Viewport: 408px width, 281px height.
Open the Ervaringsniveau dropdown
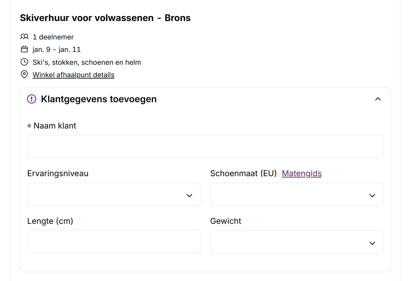[x=114, y=194]
